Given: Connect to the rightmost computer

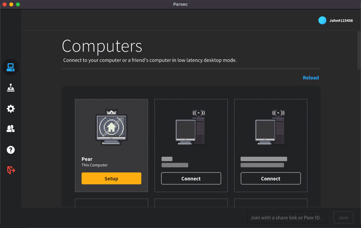Looking at the screenshot, I should click(270, 179).
